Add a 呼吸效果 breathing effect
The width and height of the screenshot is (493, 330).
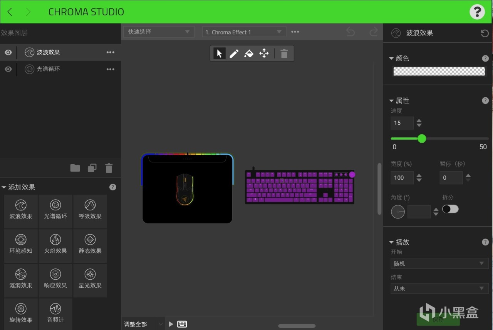[90, 211]
